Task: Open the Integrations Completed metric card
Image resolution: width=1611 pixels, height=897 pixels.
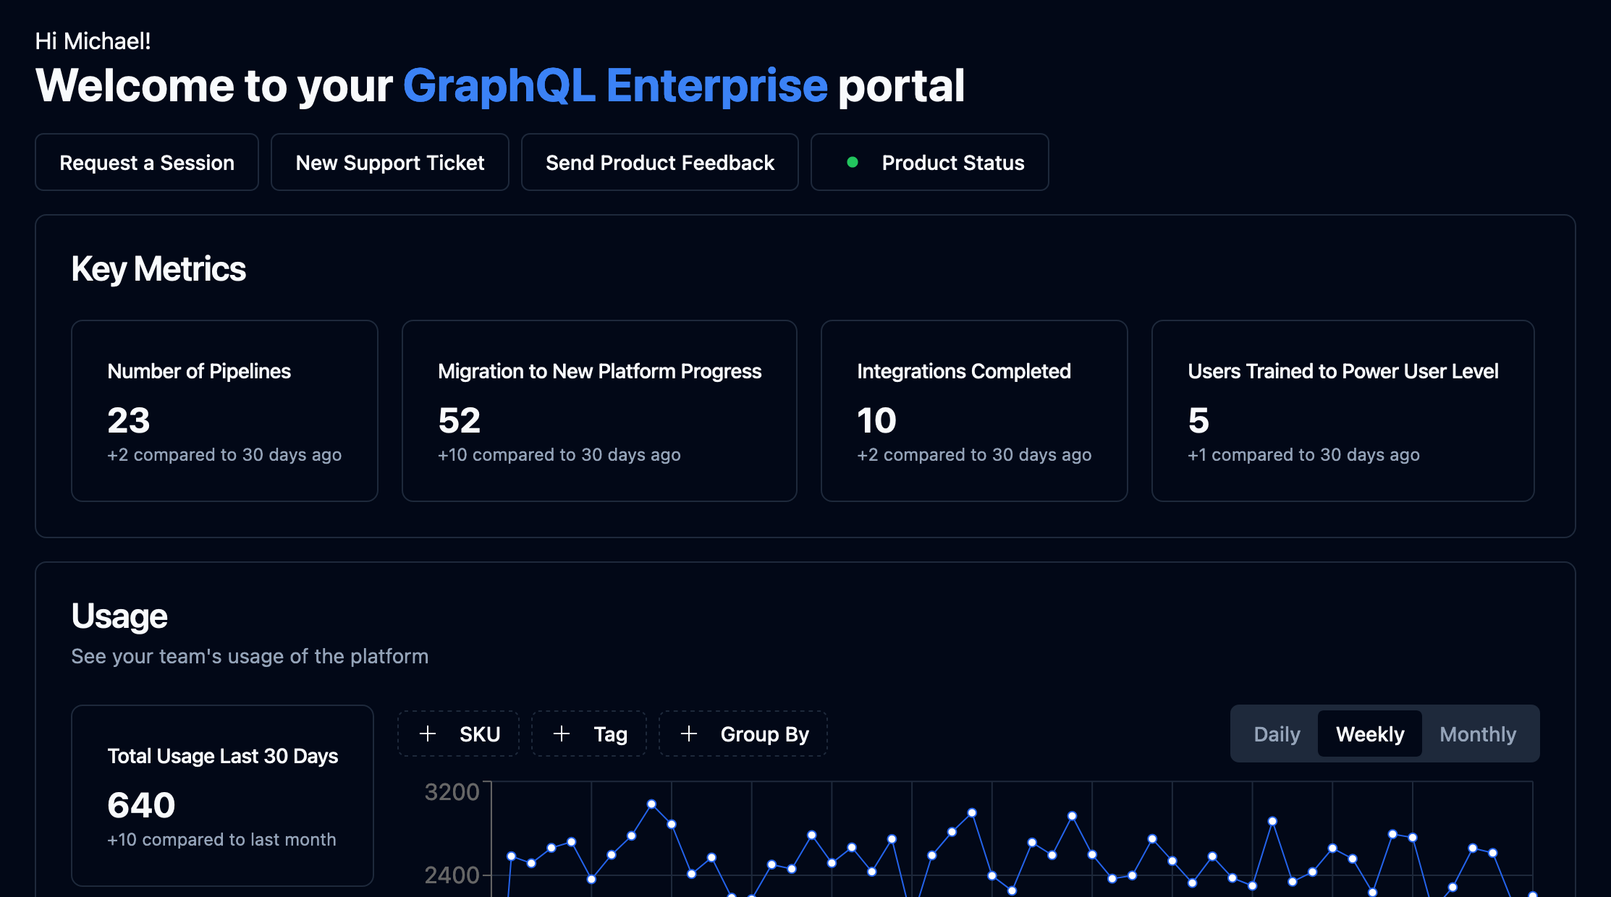Action: coord(974,411)
